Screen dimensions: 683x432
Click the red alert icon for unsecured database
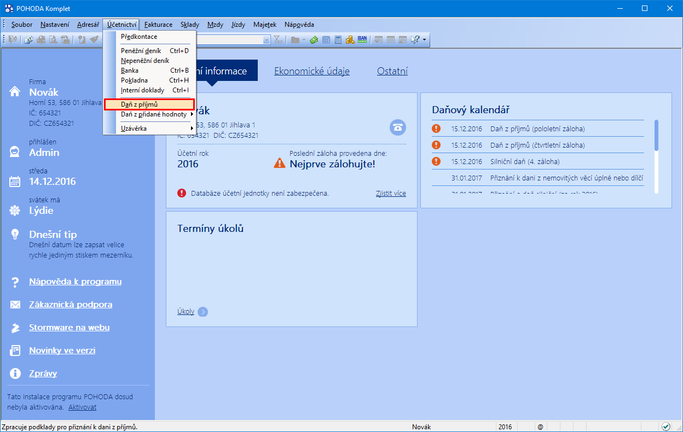point(182,193)
